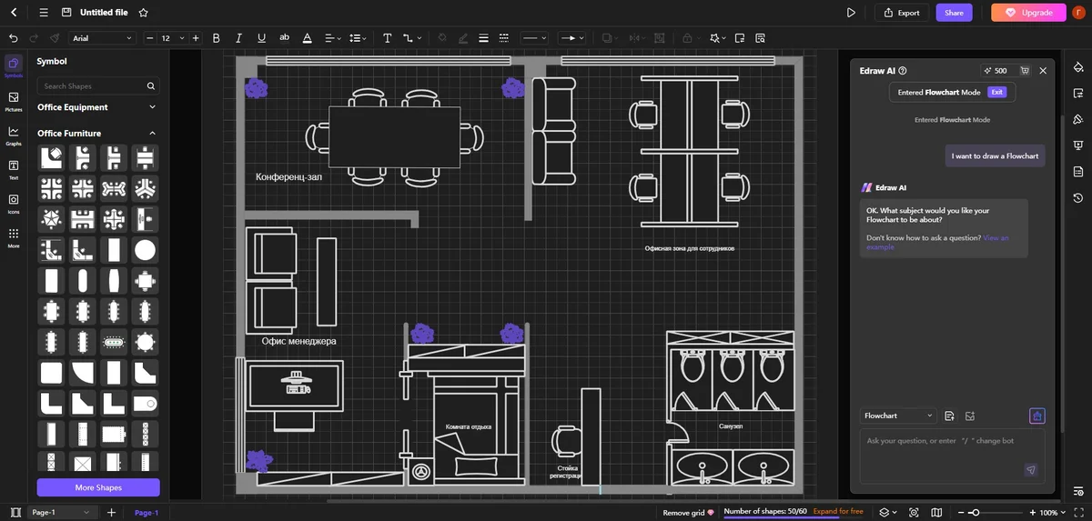Open the Flowchart mode dropdown in AI panel
1092x521 pixels.
point(899,416)
